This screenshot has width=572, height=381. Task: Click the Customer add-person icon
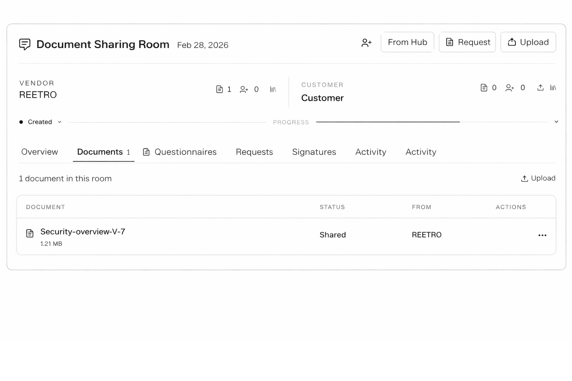[x=509, y=88]
